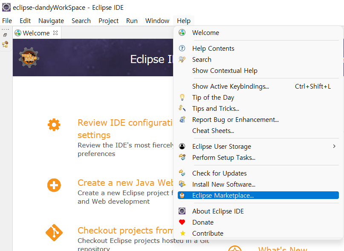Click the Perform Setup Tasks icon
Viewport: 344px width, 251px height.
click(x=182, y=157)
